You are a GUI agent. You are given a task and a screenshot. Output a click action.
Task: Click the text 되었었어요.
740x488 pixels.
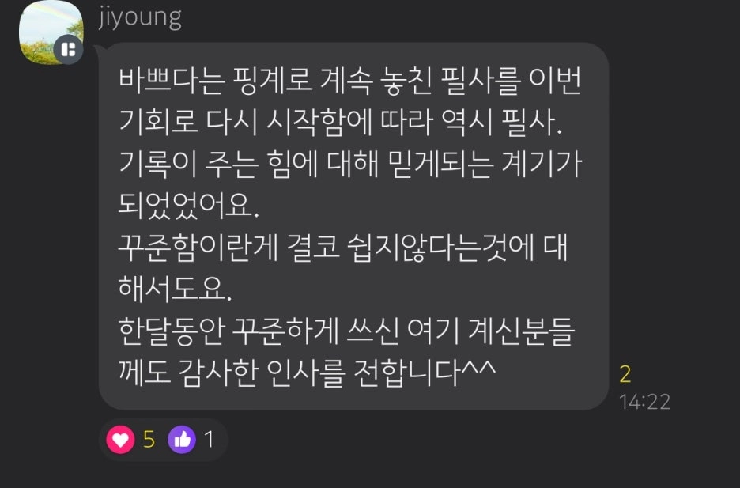(x=188, y=206)
